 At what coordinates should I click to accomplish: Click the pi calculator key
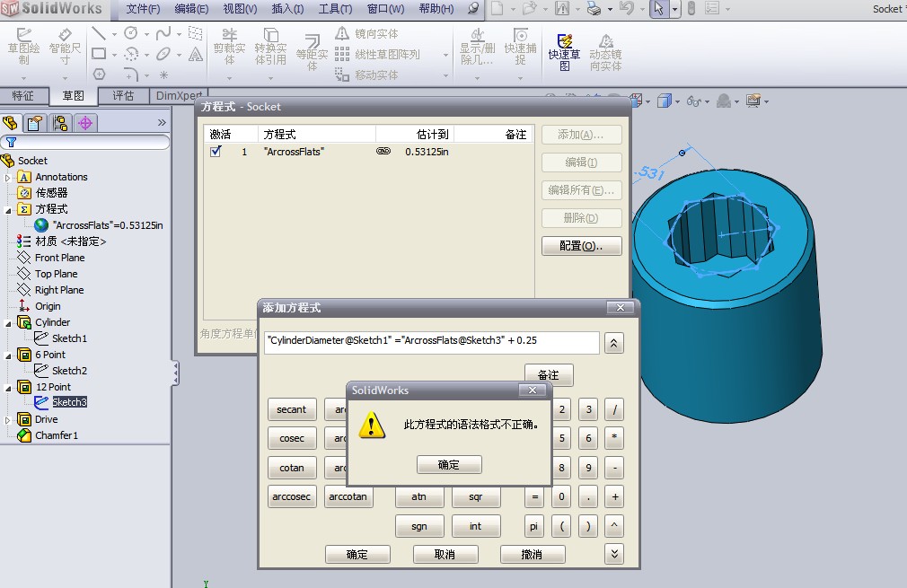pyautogui.click(x=533, y=526)
